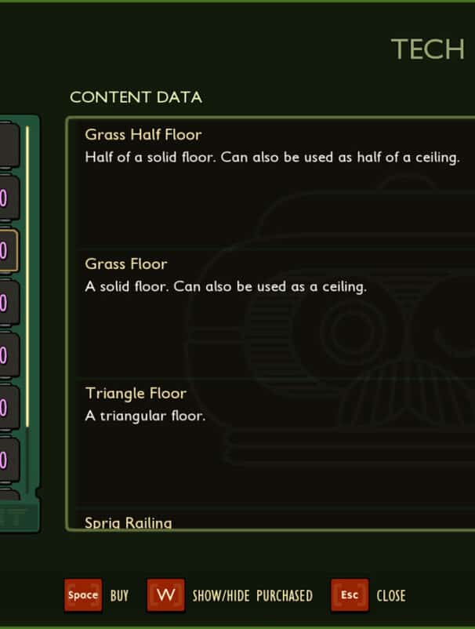Click the CONTENT DATA heading
This screenshot has height=629, width=475.
(x=136, y=97)
